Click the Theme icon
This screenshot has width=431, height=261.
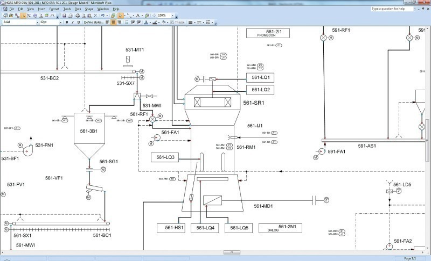point(178,23)
